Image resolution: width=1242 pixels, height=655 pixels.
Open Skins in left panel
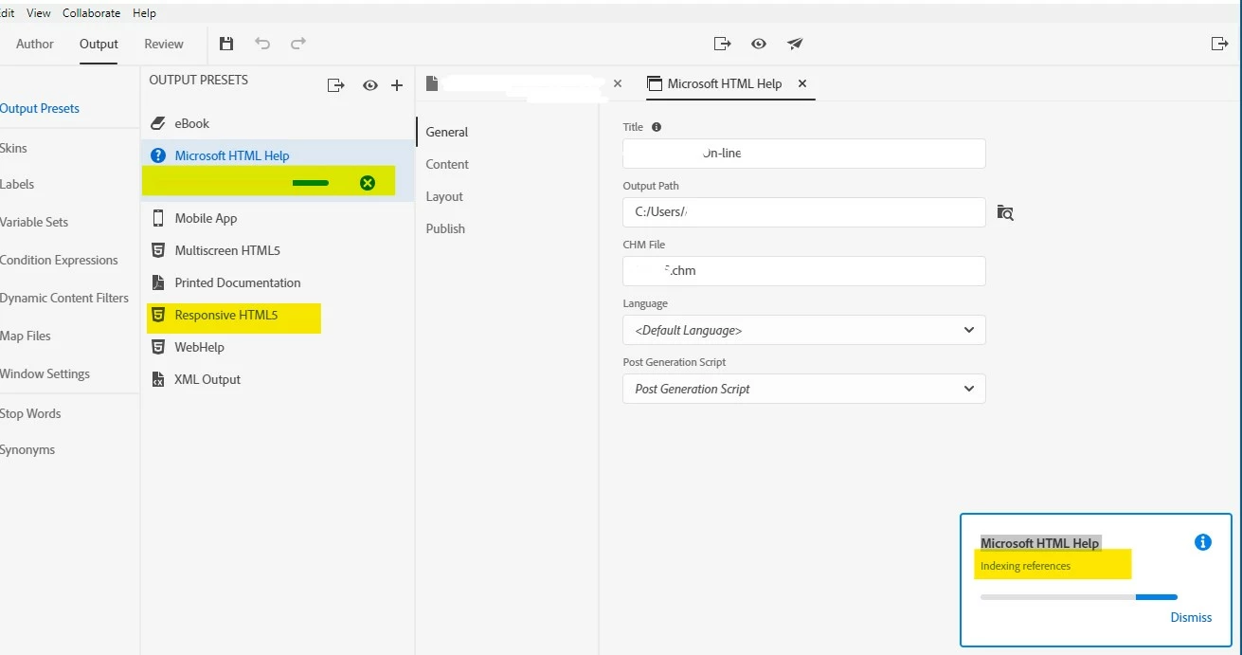13,148
